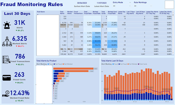Click the 10.4% increase indicator
The image size is (175, 105).
point(19,101)
